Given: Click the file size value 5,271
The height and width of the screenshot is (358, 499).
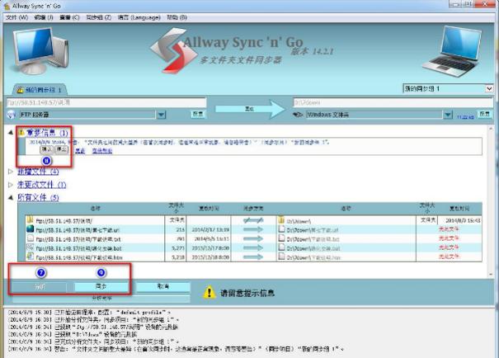Looking at the screenshot, I should pyautogui.click(x=178, y=248).
